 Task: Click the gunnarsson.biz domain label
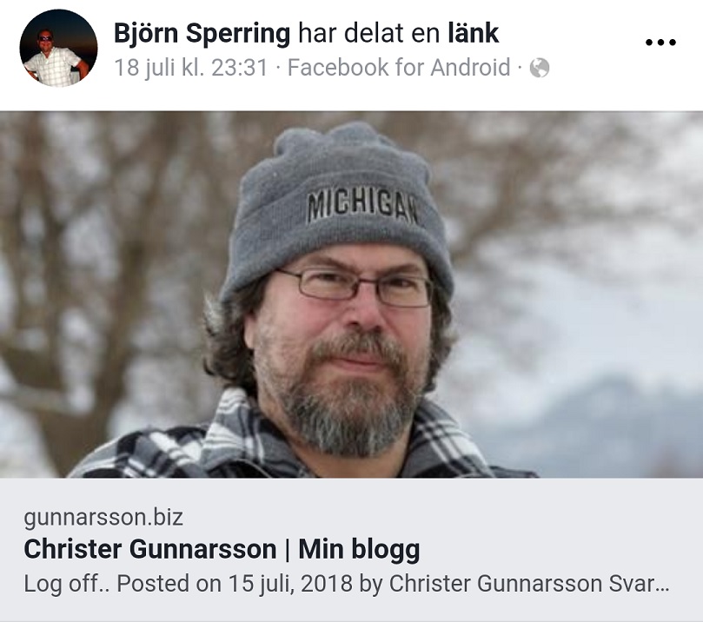coord(103,517)
